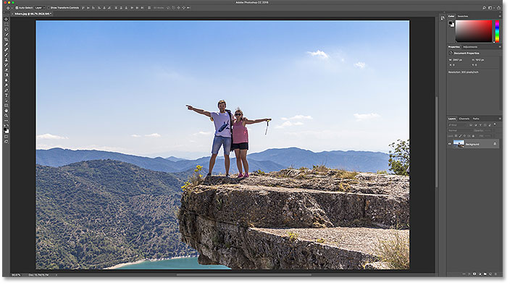This screenshot has height=285, width=510.
Task: Click the Background layer thumbnail
Action: tap(459, 144)
